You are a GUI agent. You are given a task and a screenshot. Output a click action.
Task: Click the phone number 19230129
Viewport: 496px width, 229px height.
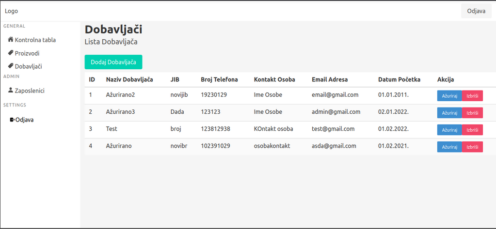pyautogui.click(x=214, y=95)
